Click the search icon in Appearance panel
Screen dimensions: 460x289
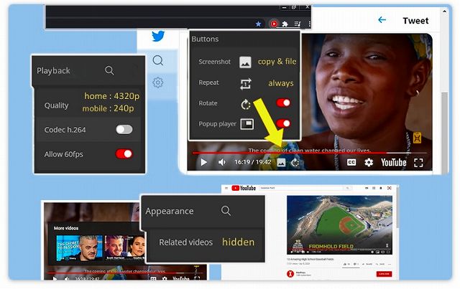(x=226, y=211)
